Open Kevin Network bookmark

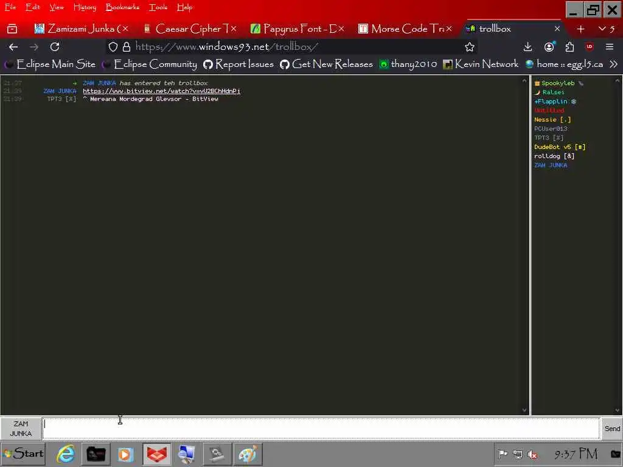[481, 64]
